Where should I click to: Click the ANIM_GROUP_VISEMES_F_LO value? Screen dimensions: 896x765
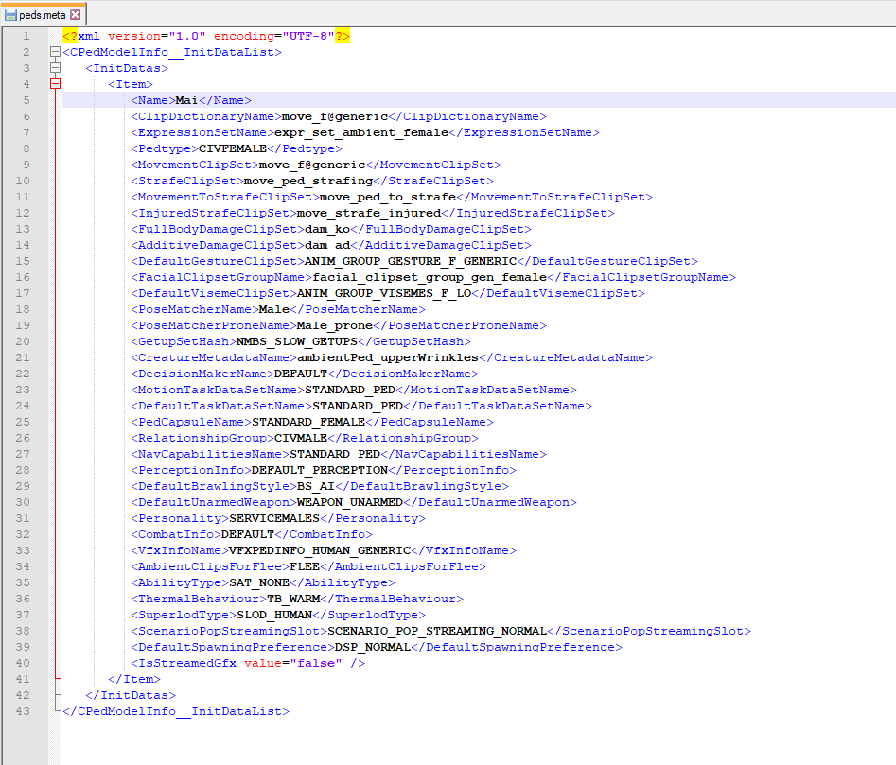point(384,293)
